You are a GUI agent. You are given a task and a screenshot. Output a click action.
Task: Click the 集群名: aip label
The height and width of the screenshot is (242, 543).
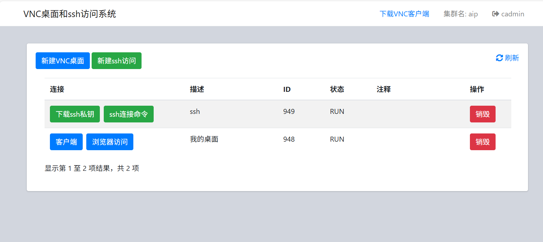click(461, 14)
